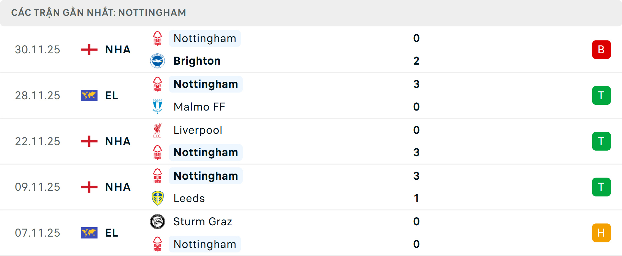Click NHA league label on 09.11.25 row

click(x=118, y=187)
